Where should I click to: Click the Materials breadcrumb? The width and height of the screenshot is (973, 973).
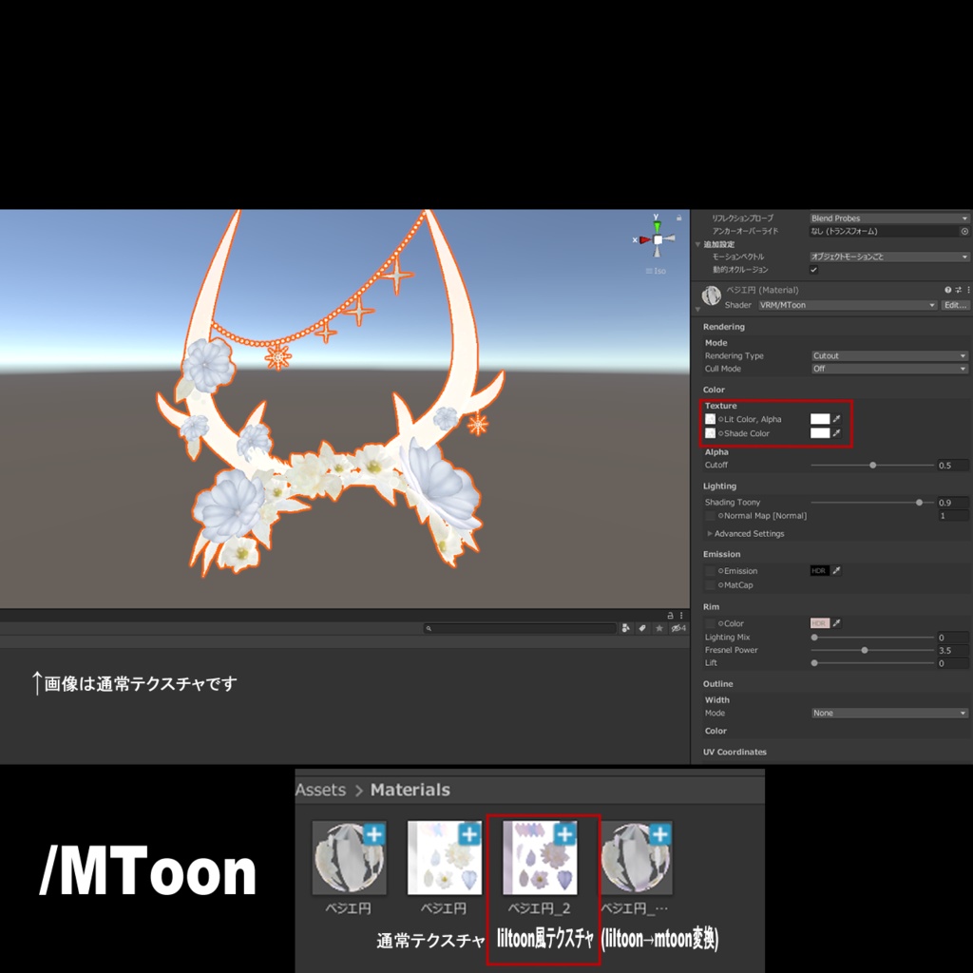(410, 790)
